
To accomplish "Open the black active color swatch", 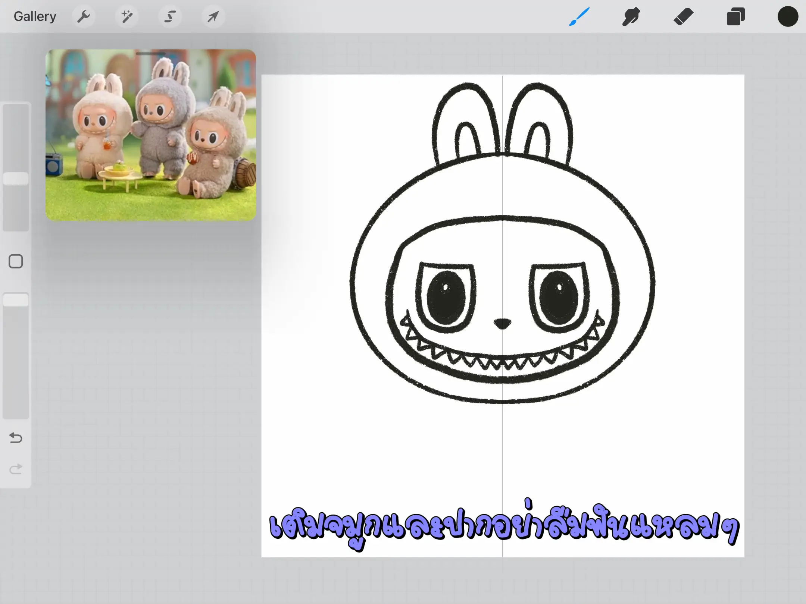I will click(x=788, y=16).
